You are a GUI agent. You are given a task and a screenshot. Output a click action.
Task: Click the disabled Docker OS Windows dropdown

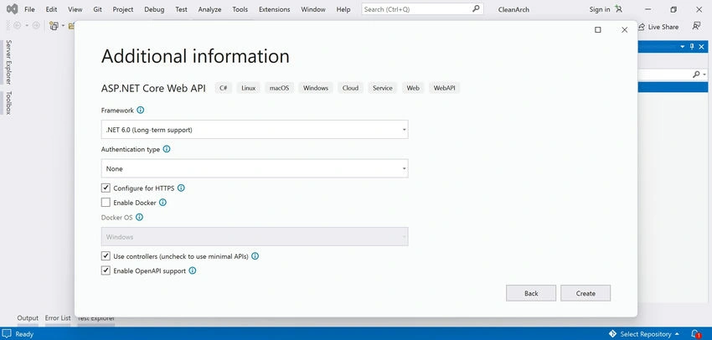(255, 236)
